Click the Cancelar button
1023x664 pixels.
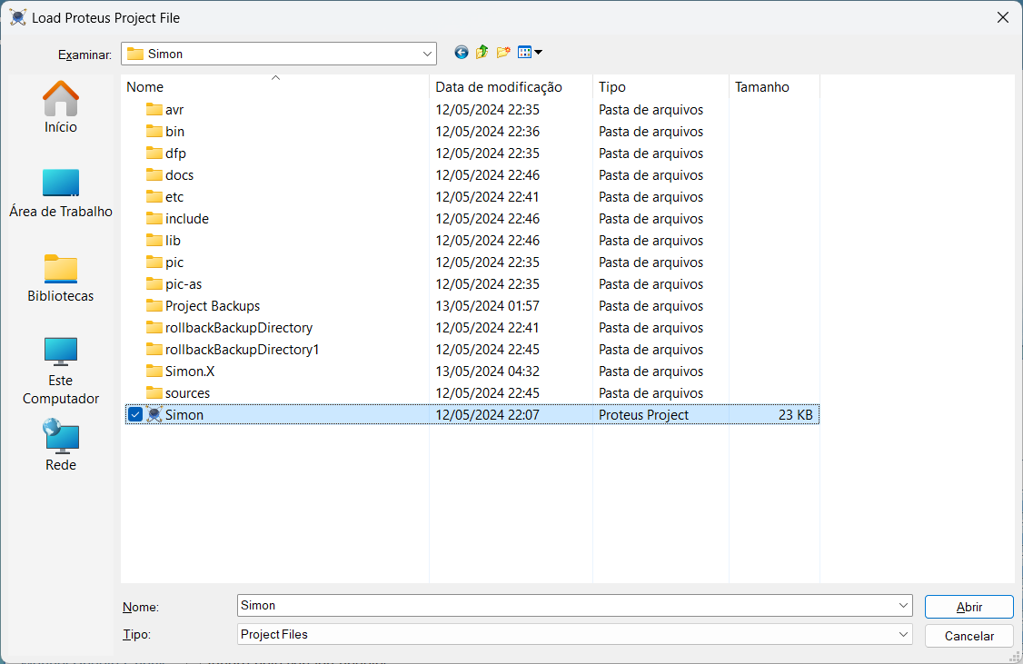click(968, 636)
